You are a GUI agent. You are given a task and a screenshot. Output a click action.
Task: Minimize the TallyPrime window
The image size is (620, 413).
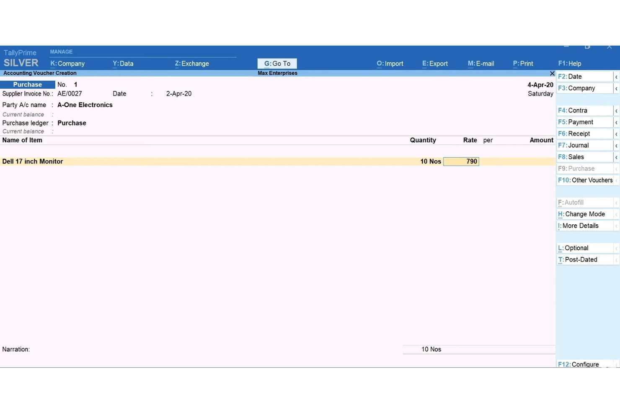(566, 46)
